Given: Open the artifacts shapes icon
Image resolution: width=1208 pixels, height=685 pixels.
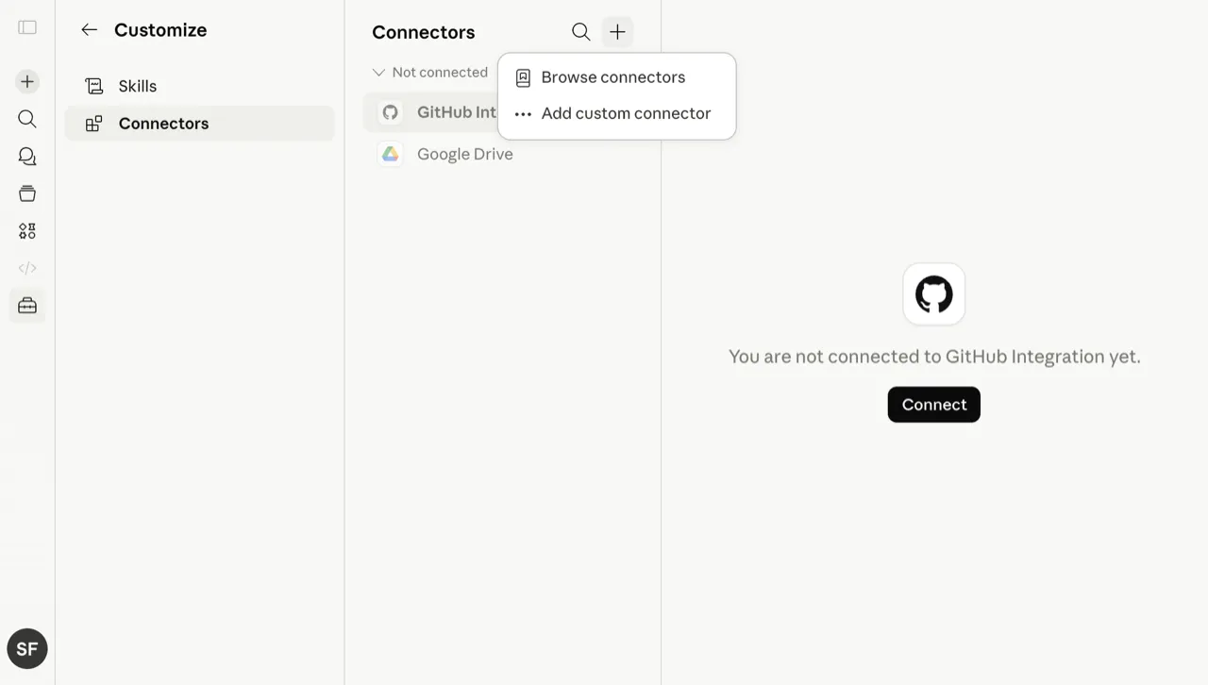Looking at the screenshot, I should [x=27, y=231].
